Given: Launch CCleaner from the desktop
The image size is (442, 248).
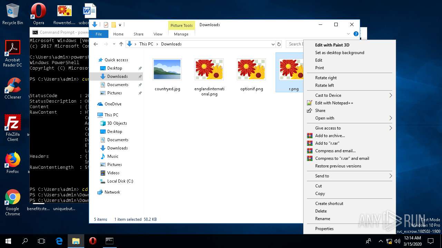Looking at the screenshot, I should point(12,89).
